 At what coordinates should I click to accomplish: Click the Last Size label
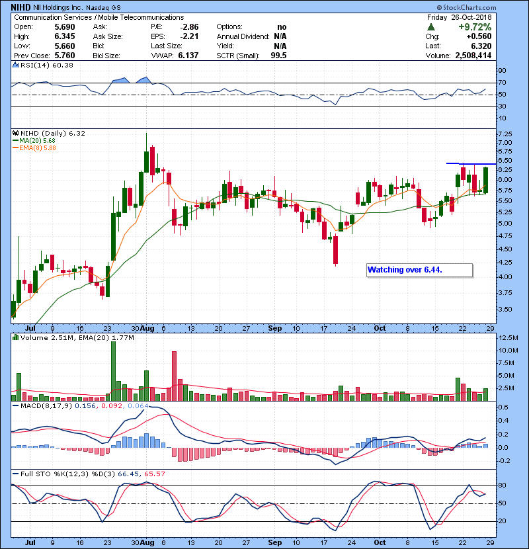coord(166,46)
